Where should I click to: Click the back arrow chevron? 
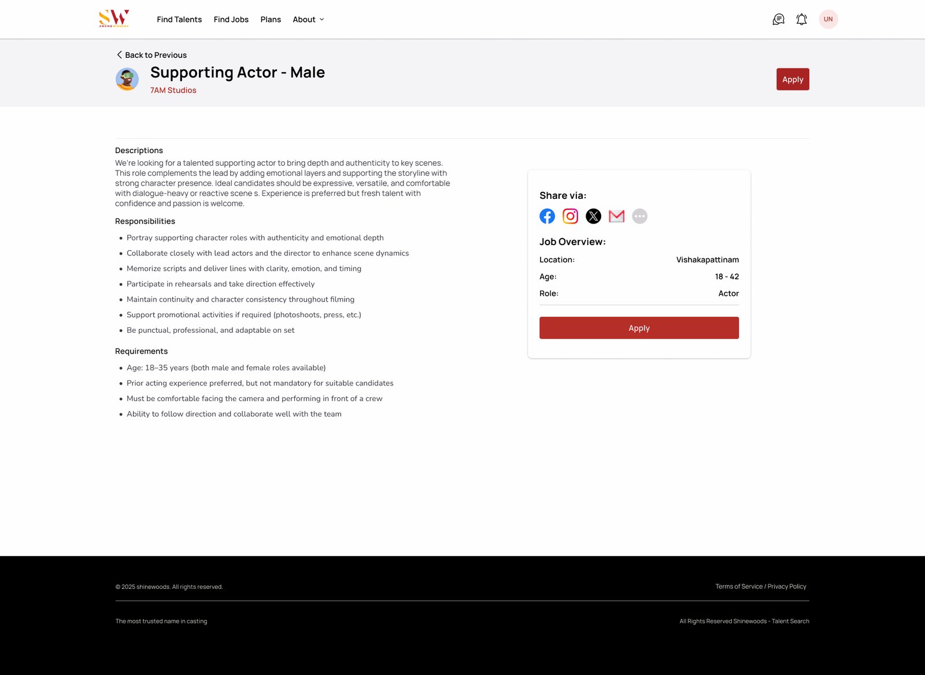point(119,55)
